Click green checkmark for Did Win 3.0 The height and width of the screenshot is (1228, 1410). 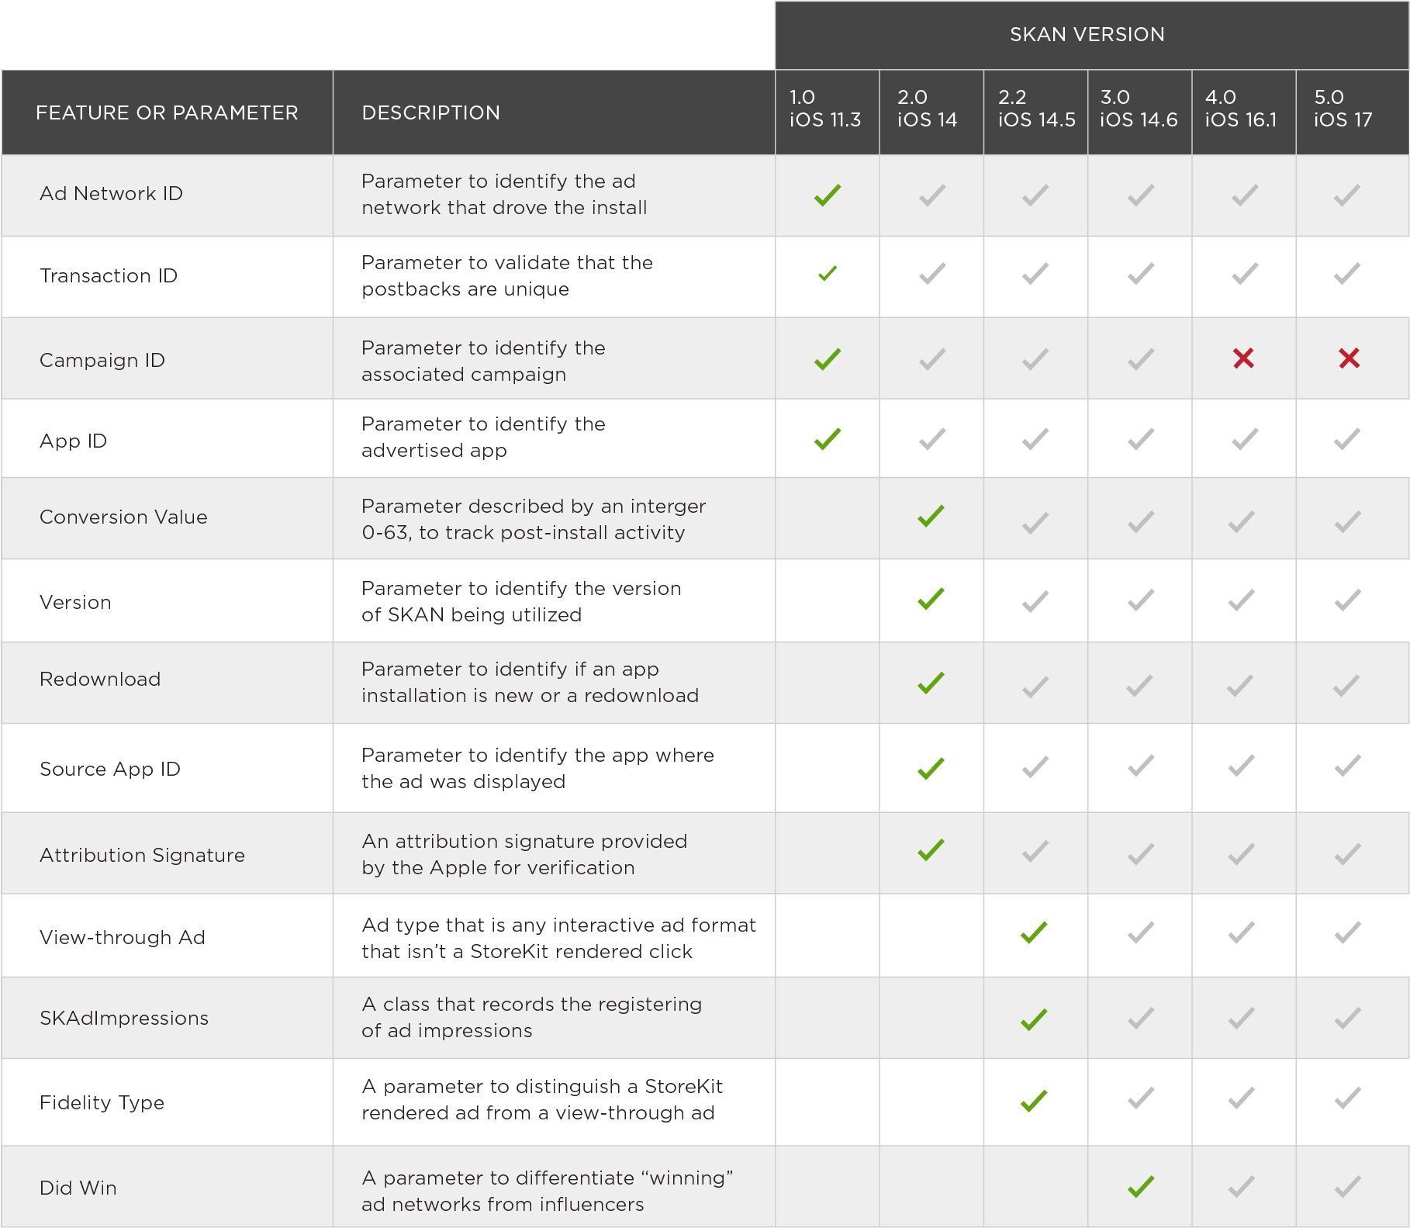(1141, 1186)
